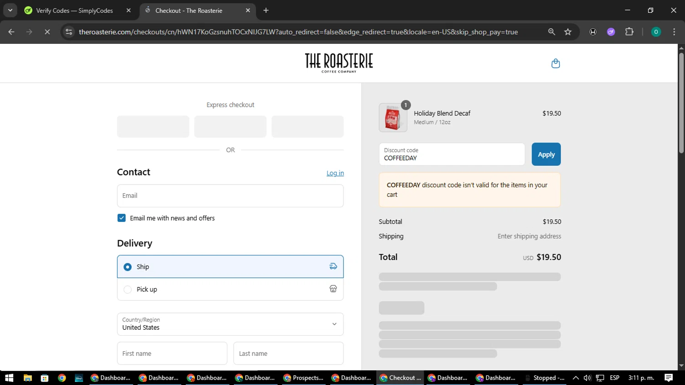Open the Prospects taskbar window
The image size is (685, 385).
coord(304,378)
